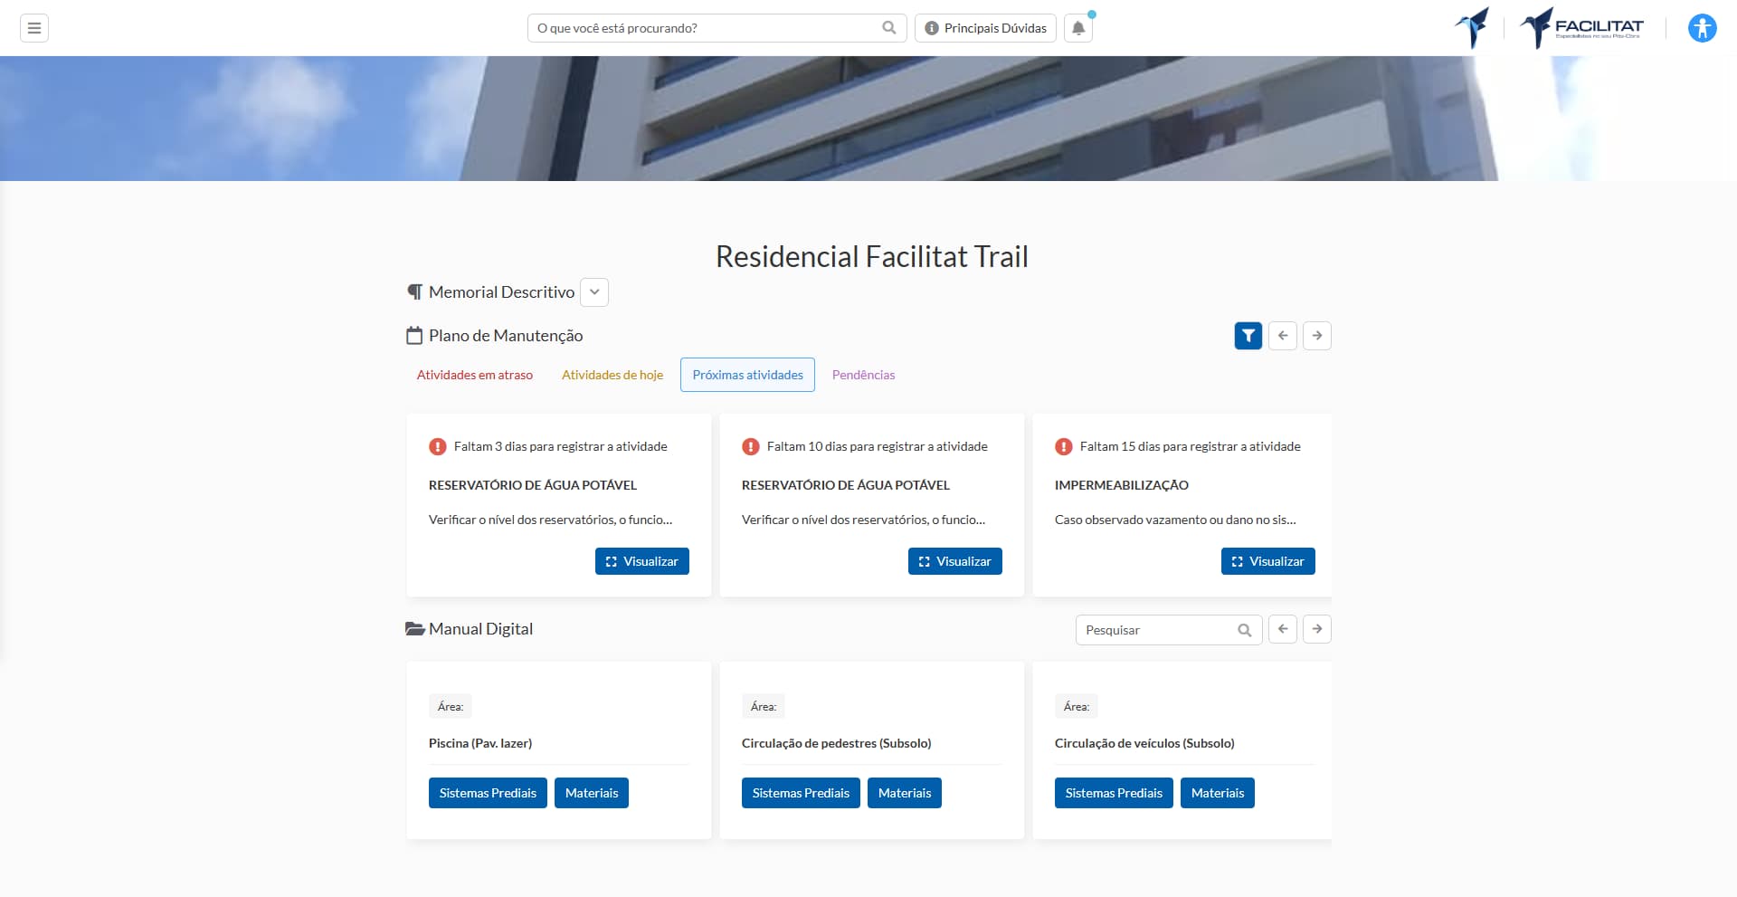The width and height of the screenshot is (1737, 897).
Task: Click the Manual Digital search magnifier
Action: pos(1245,630)
